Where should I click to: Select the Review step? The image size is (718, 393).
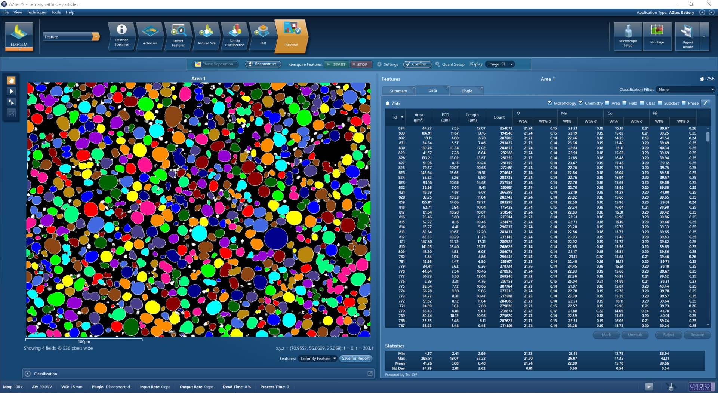point(292,36)
